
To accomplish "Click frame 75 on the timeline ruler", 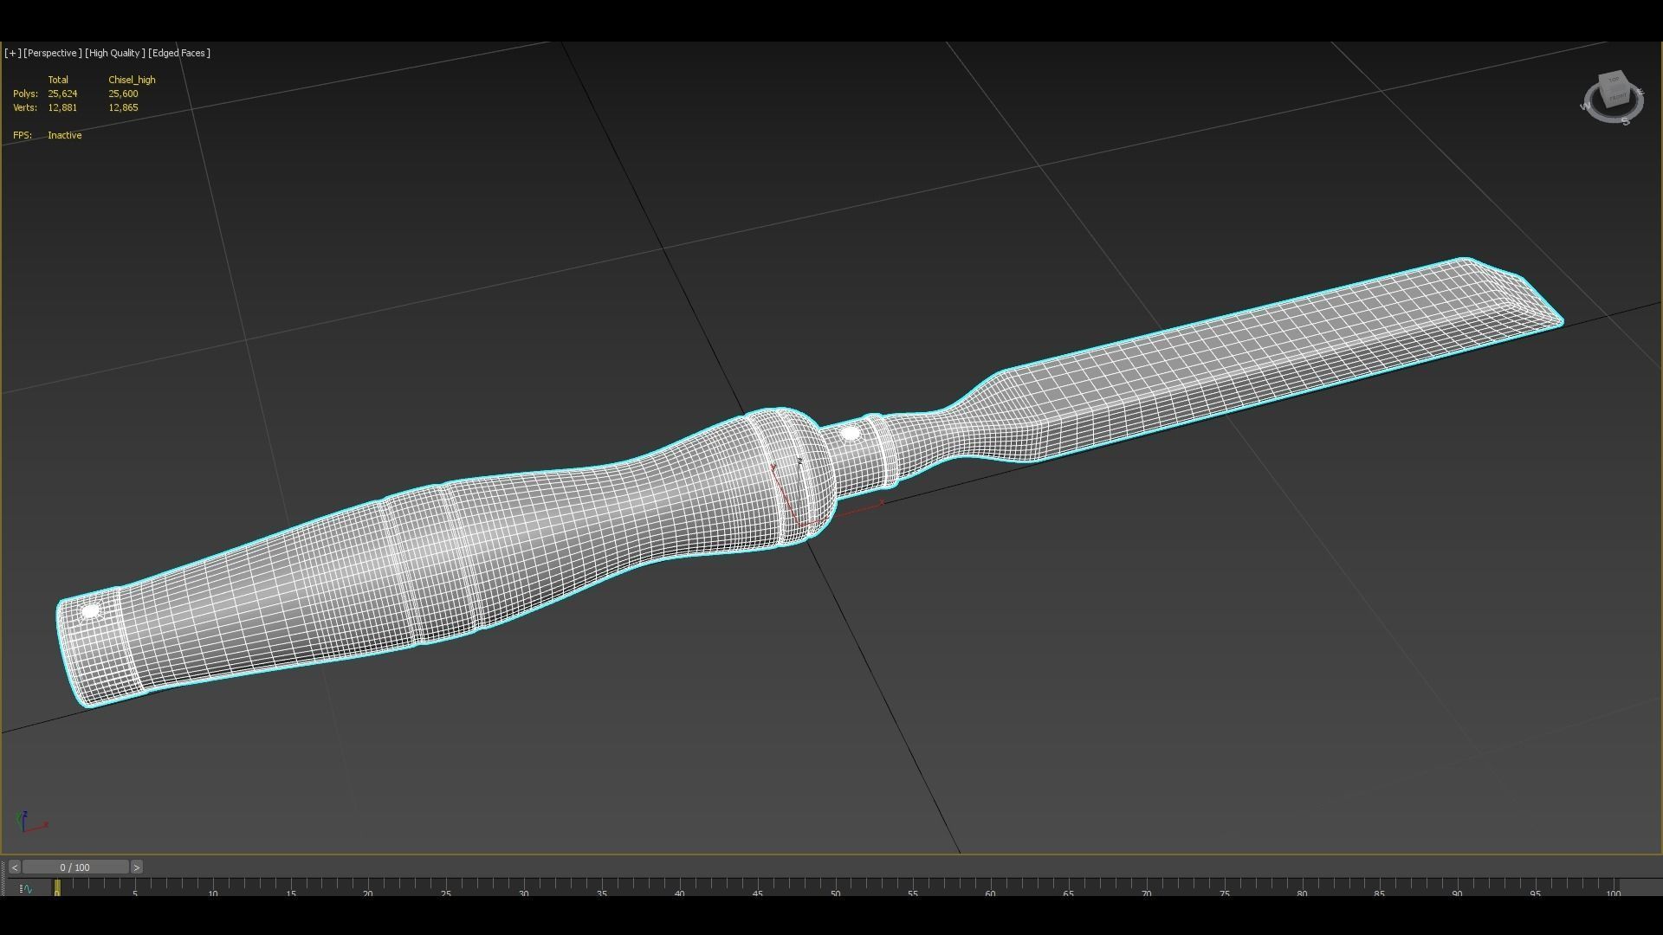I will click(1224, 887).
